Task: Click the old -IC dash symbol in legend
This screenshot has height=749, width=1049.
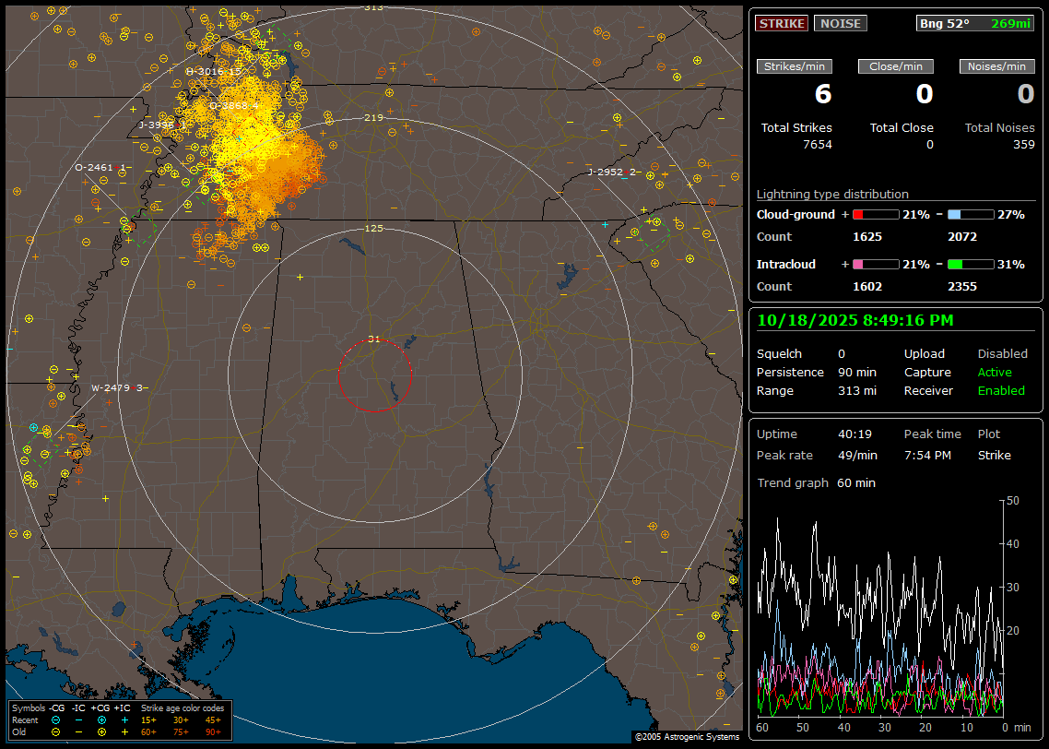Action: click(x=79, y=731)
